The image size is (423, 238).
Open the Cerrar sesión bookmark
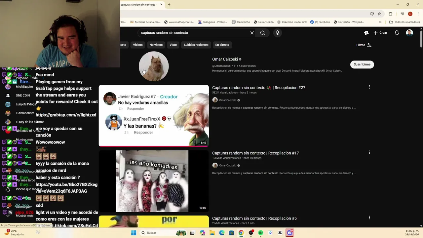pyautogui.click(x=263, y=22)
